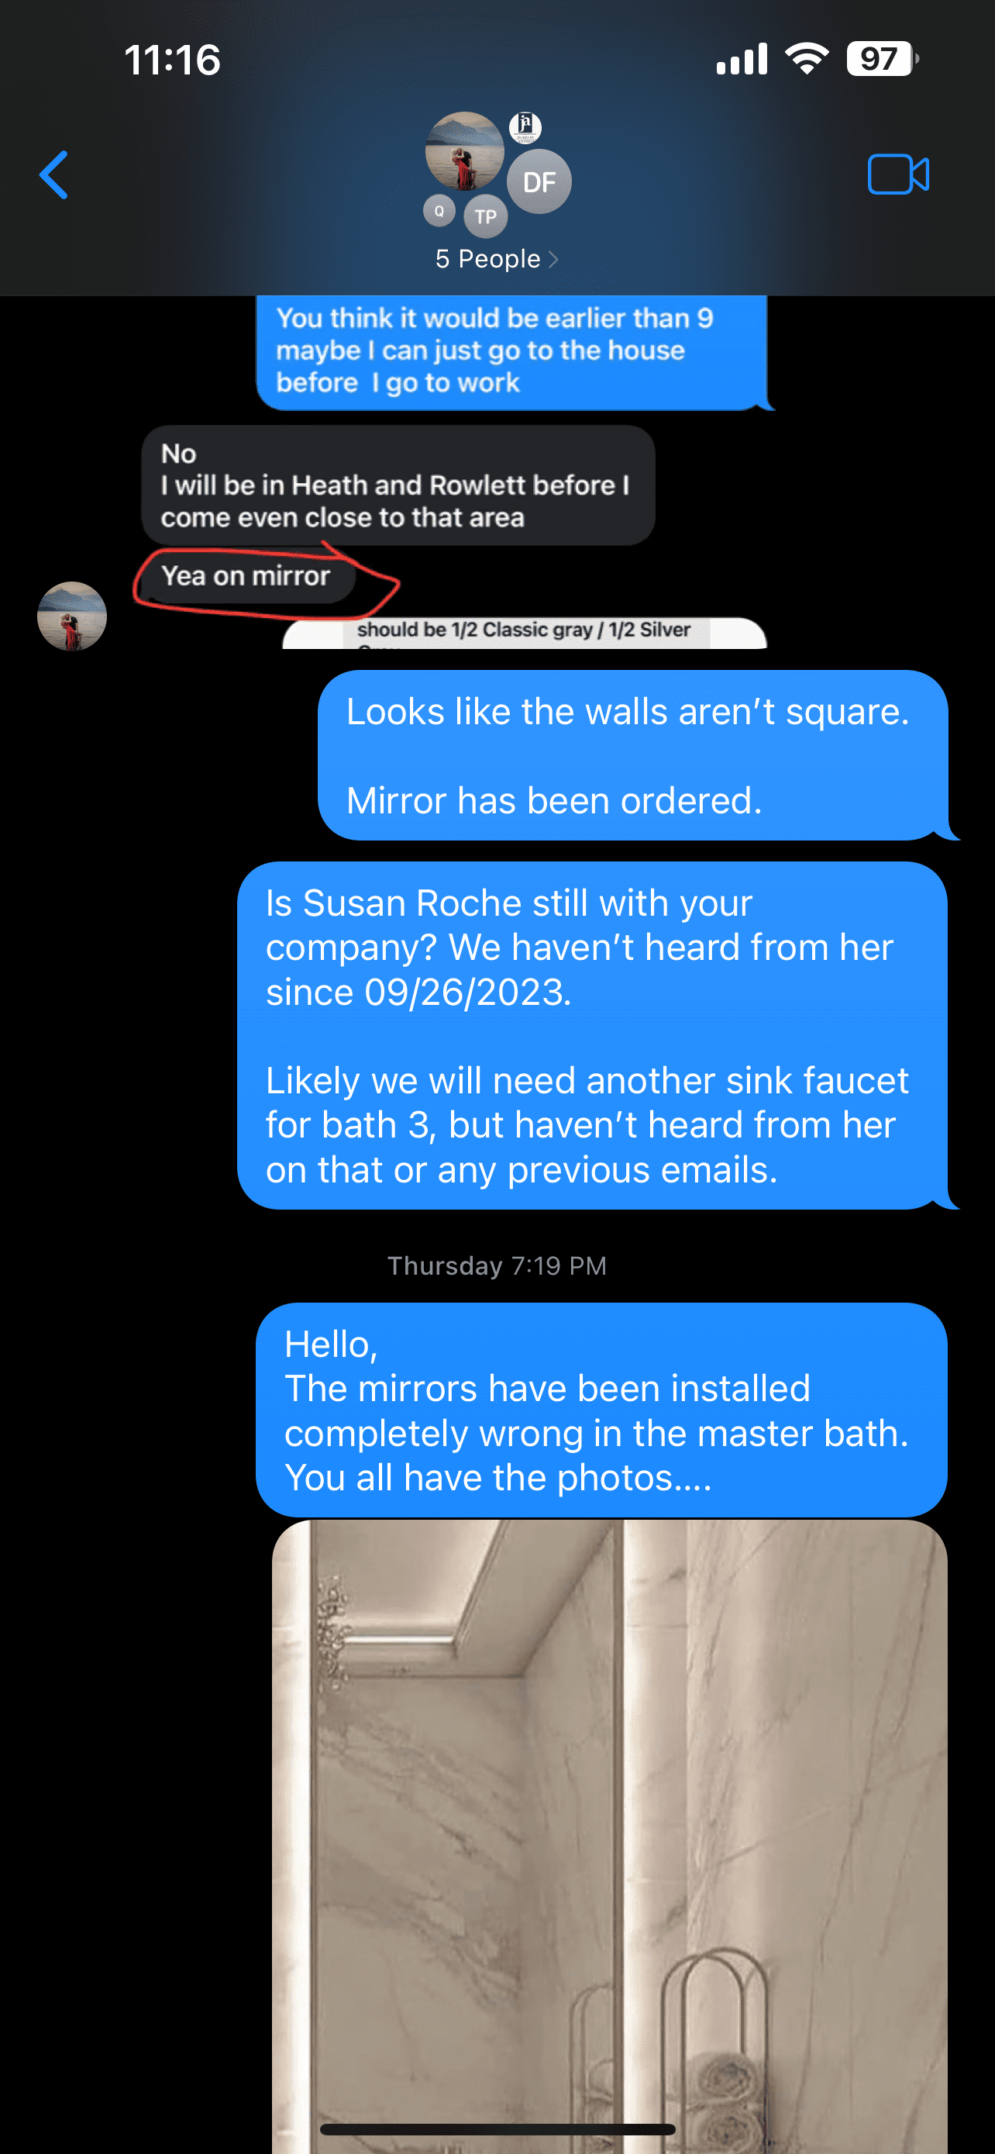The width and height of the screenshot is (995, 2154).
Task: Tap the Heath and Rowlett message bubble
Action: point(398,486)
